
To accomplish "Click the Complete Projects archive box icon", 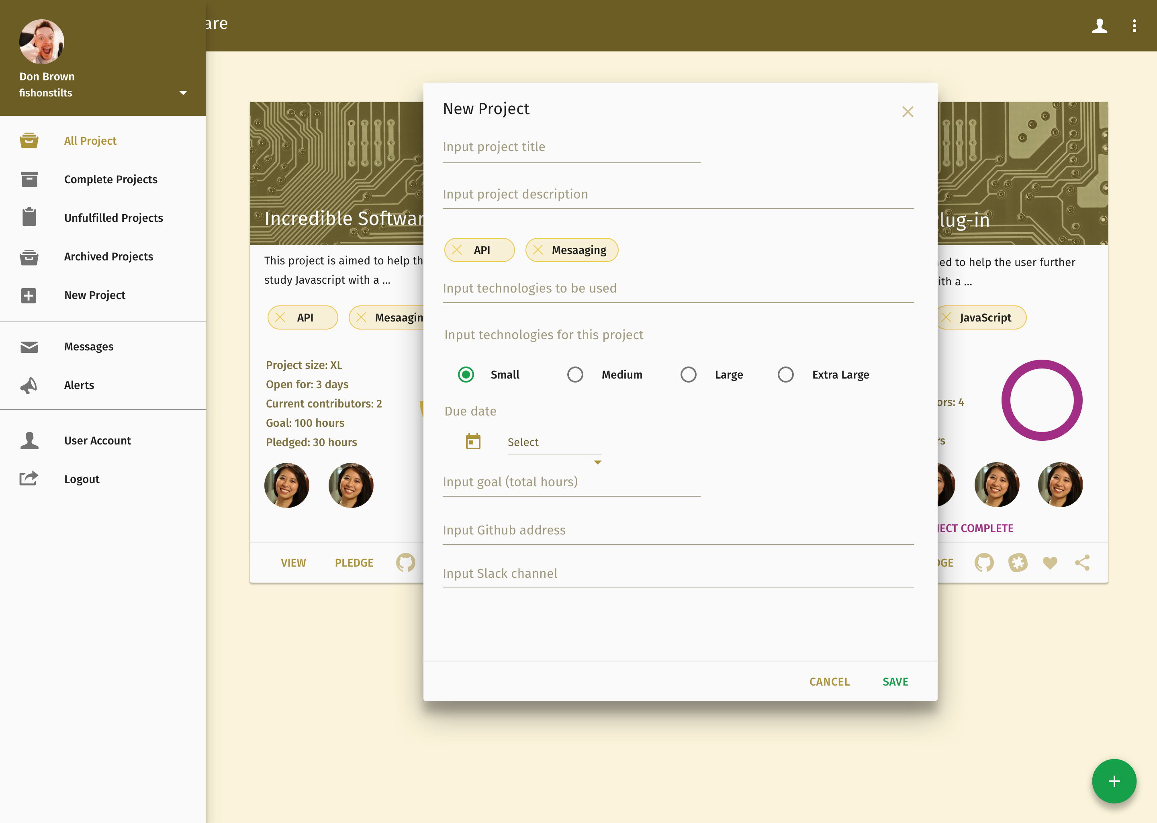I will [29, 179].
